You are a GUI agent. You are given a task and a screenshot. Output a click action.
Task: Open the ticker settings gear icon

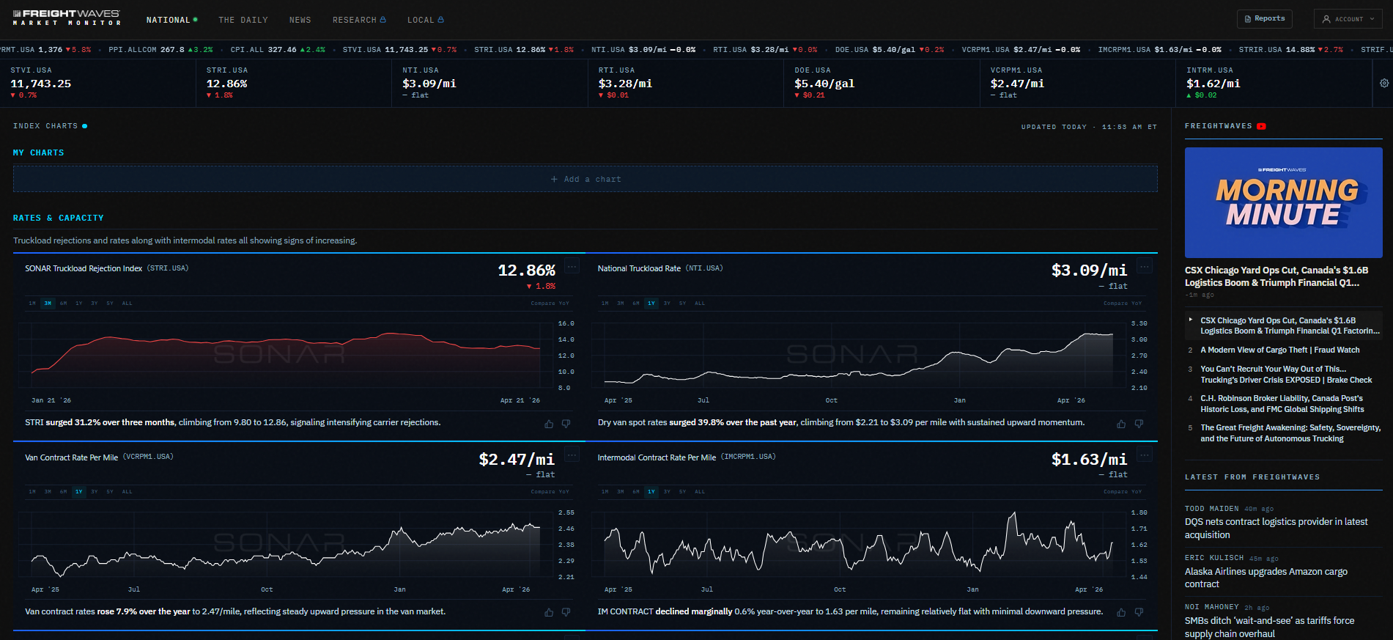[1383, 84]
